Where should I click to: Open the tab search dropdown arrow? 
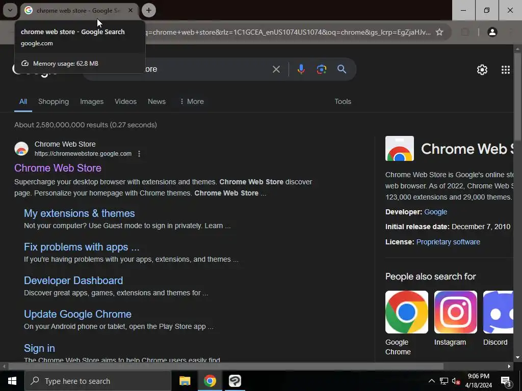(x=10, y=10)
